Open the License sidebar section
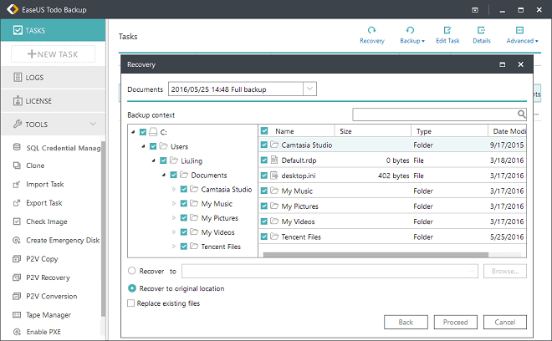The width and height of the screenshot is (552, 341). click(x=54, y=101)
